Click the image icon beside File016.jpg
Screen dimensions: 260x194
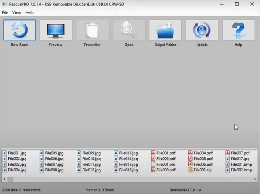click(116, 170)
